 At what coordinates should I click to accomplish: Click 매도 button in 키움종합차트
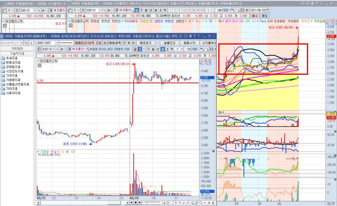(x=264, y=16)
